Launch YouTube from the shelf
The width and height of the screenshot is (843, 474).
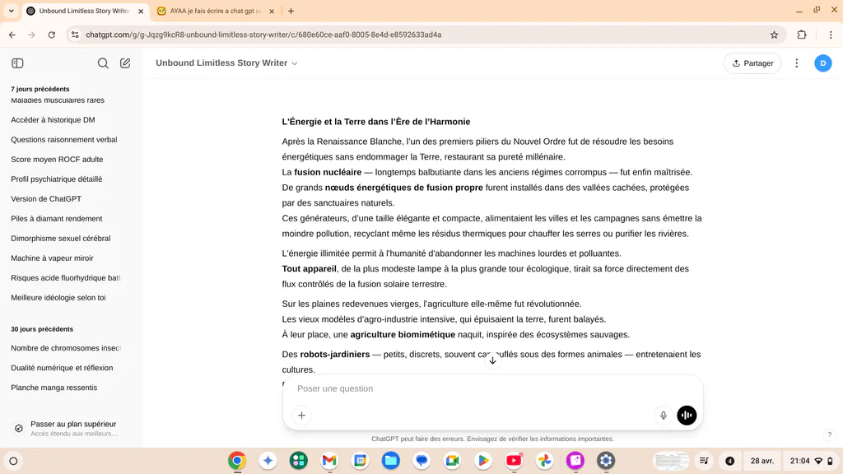(514, 461)
